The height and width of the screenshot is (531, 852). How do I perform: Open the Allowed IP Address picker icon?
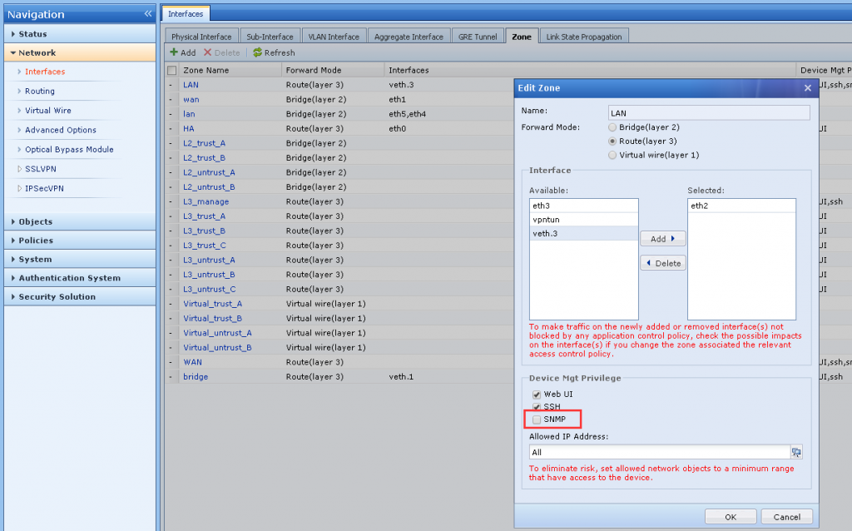[x=796, y=452]
